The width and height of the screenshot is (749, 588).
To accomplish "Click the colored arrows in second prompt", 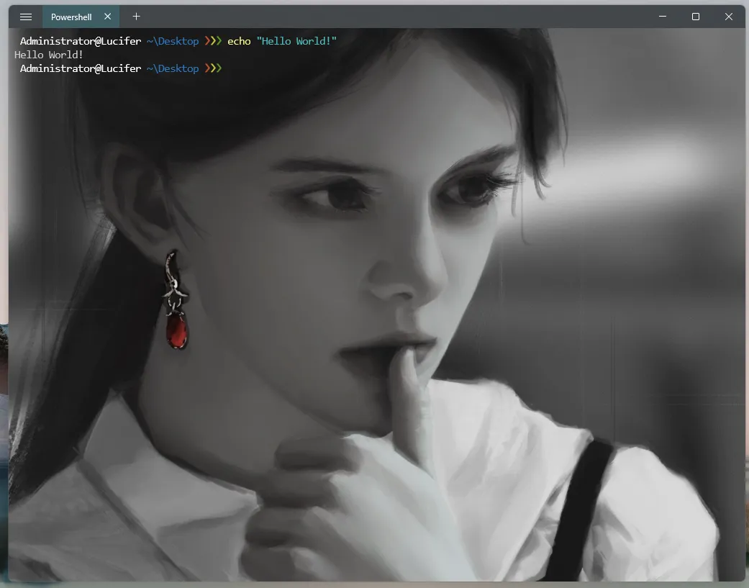I will pyautogui.click(x=214, y=68).
